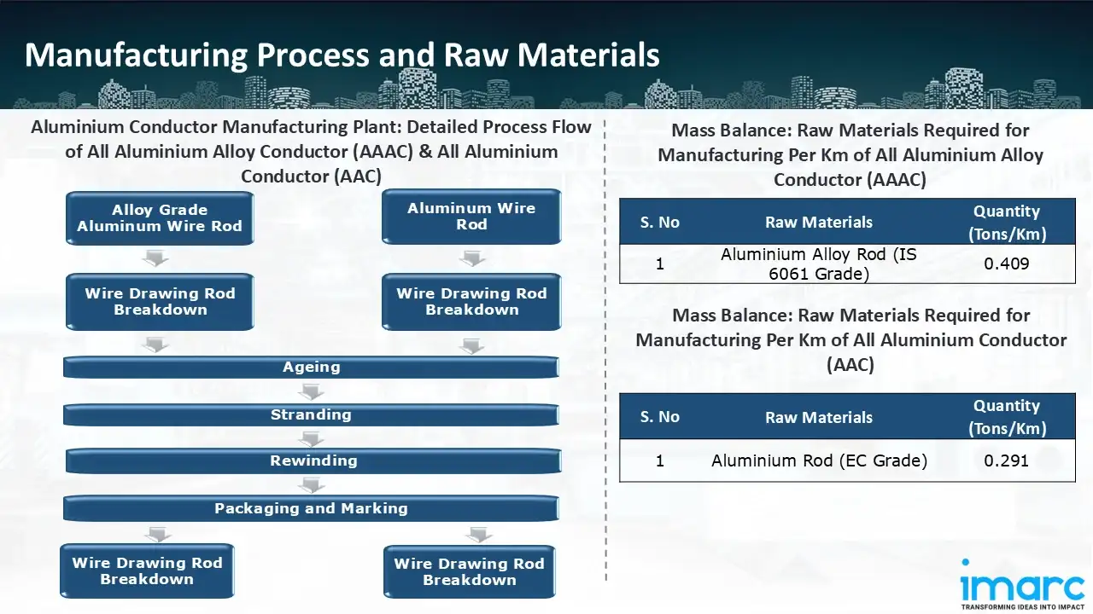Select the 0.291 quantity cell

pos(1006,460)
